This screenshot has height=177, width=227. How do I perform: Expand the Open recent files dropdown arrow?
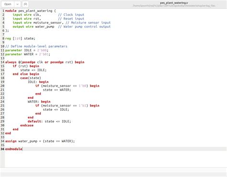pyautogui.click(x=17, y=4)
